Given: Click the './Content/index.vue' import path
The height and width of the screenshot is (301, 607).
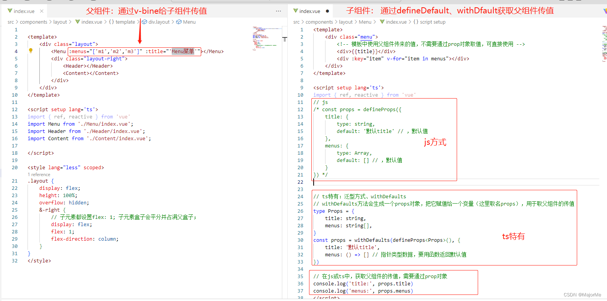Looking at the screenshot, I should coord(118,139).
